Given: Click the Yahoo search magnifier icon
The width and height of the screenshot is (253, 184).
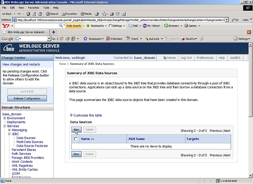Looking at the screenshot, I should pyautogui.click(x=61, y=26).
